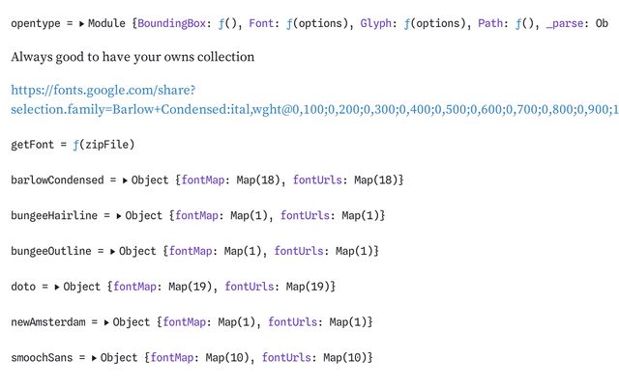This screenshot has width=619, height=386.
Task: Expand the bungeeOutline Object triangle
Action: pos(113,251)
